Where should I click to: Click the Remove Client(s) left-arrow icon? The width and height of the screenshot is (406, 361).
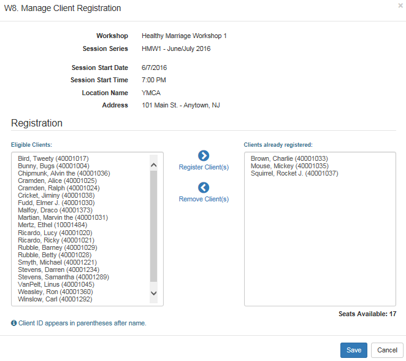[204, 188]
